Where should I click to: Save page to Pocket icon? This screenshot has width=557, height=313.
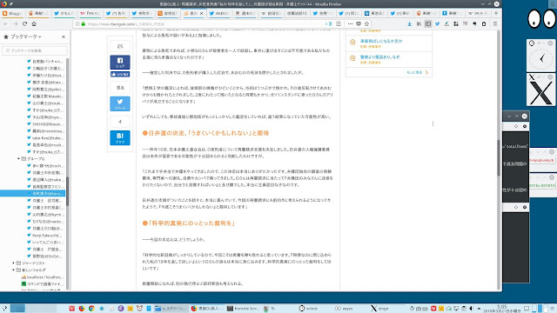coord(359,23)
